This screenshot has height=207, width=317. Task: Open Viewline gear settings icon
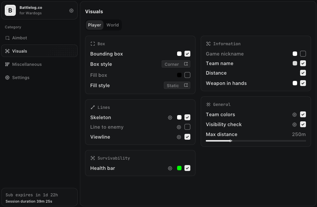(179, 137)
